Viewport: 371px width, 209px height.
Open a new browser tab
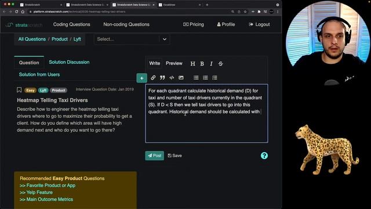[x=207, y=5]
